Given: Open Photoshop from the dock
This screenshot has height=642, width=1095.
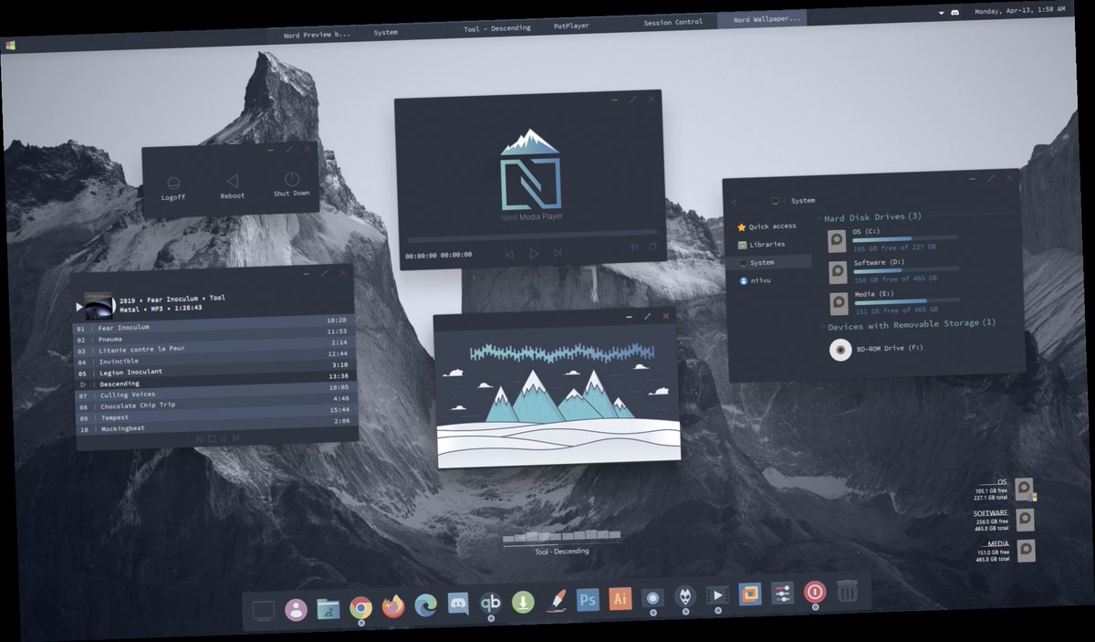Looking at the screenshot, I should (587, 601).
